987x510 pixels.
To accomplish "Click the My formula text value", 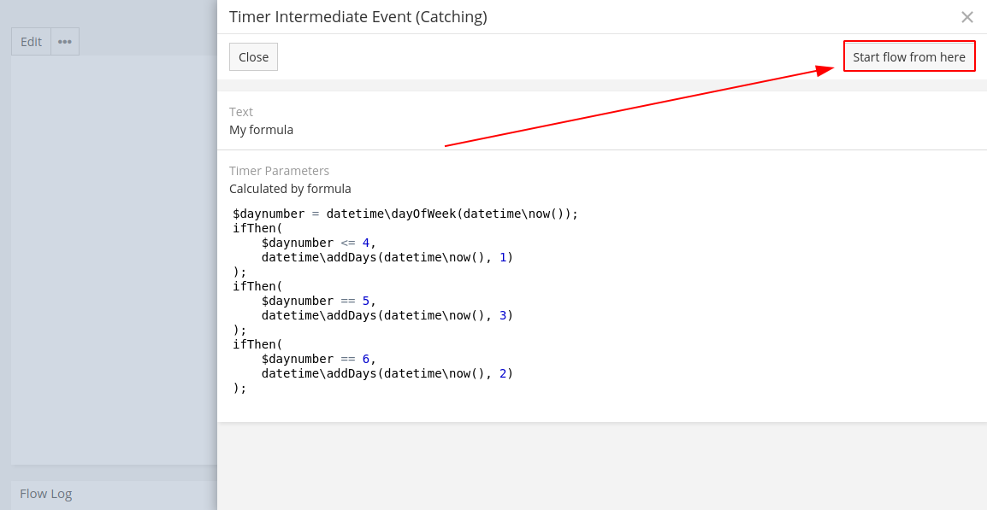I will pyautogui.click(x=261, y=130).
